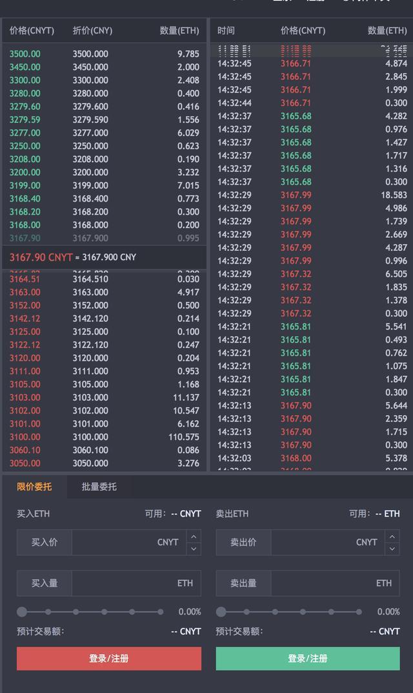Select ask price 3279.60 row
Viewport: 413px width, 693px height.
click(x=104, y=107)
